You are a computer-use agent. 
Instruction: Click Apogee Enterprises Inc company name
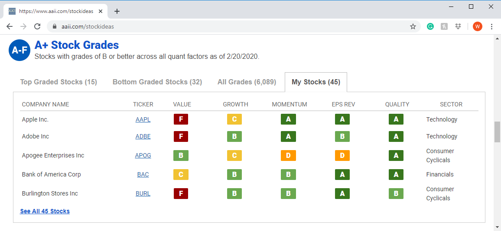click(x=53, y=156)
